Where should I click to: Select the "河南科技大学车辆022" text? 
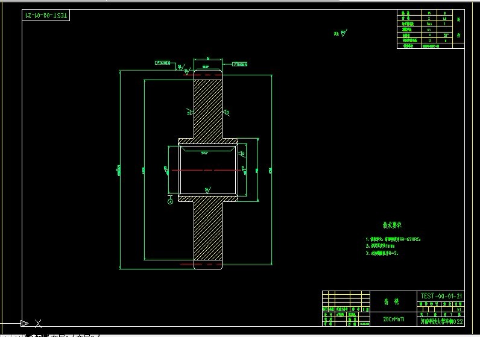[441, 321]
